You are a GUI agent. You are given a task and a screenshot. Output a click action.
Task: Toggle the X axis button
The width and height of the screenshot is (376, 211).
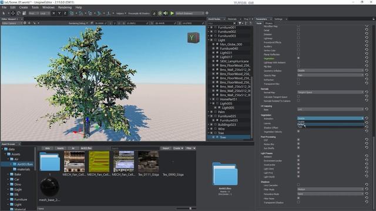[53, 13]
